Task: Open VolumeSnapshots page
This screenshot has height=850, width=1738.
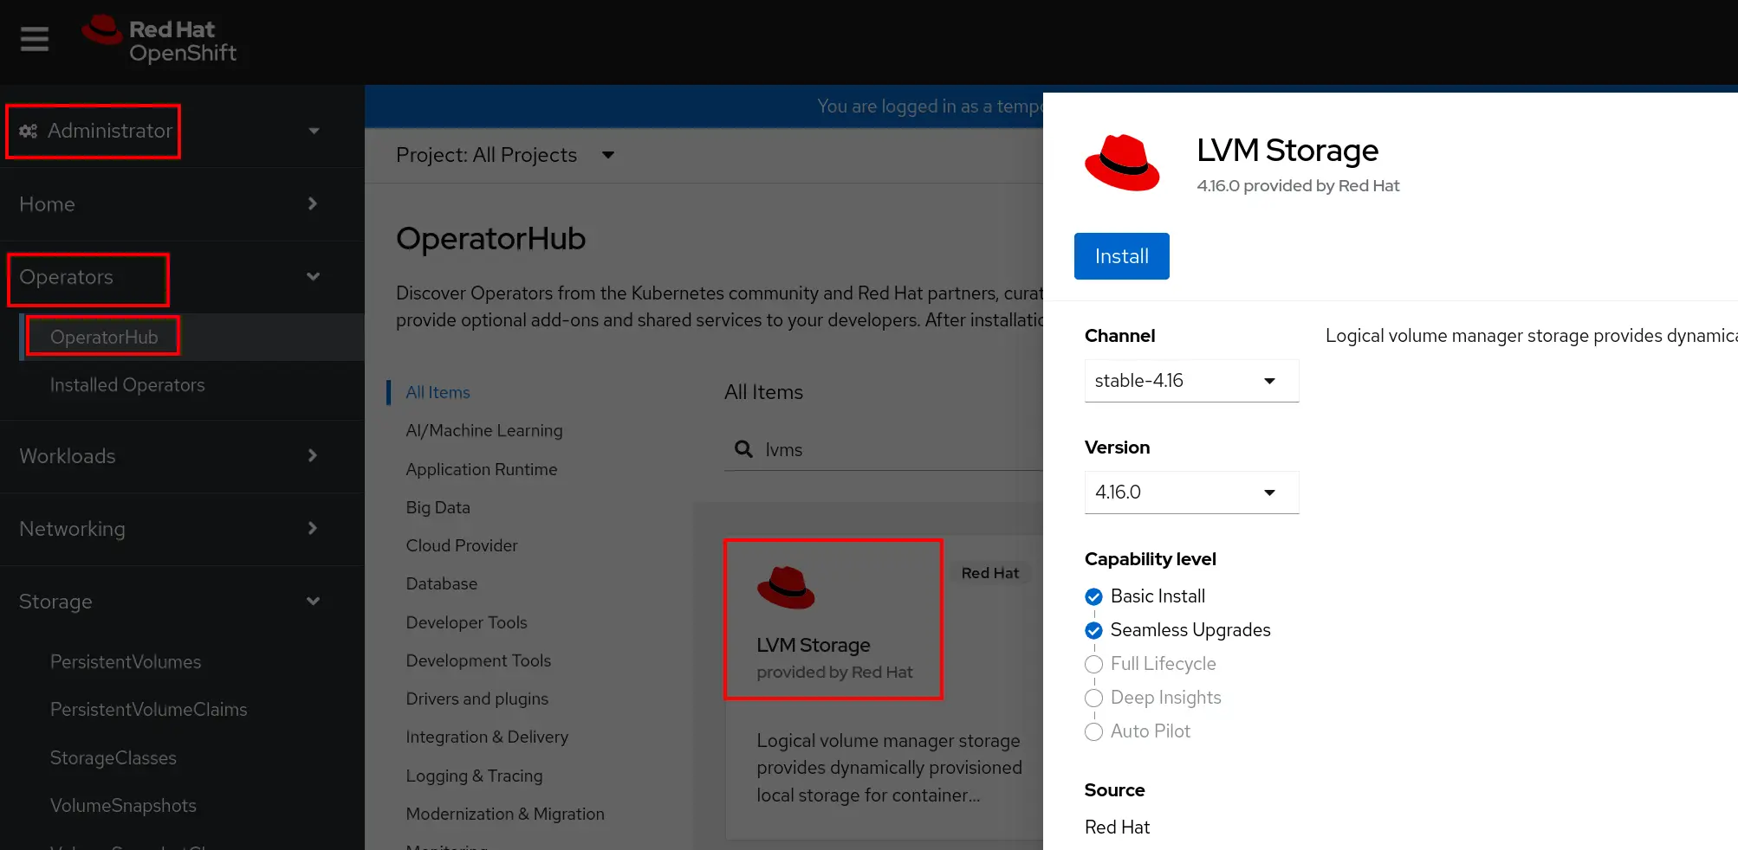Action: pos(123,806)
